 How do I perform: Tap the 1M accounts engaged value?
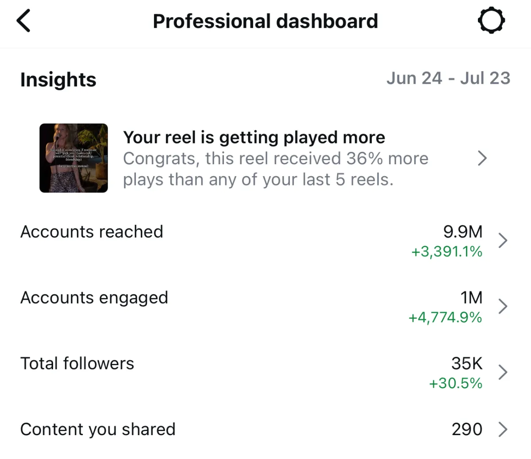(472, 297)
